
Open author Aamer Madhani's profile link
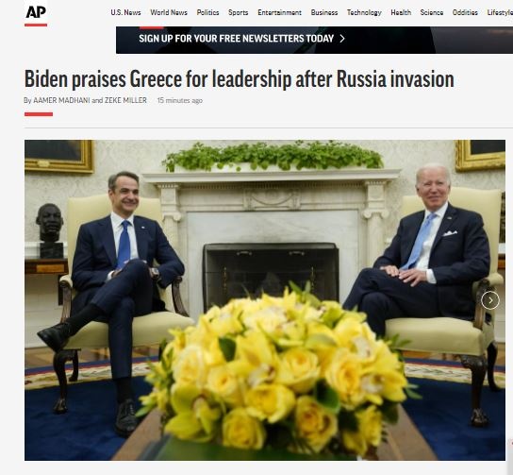point(61,100)
